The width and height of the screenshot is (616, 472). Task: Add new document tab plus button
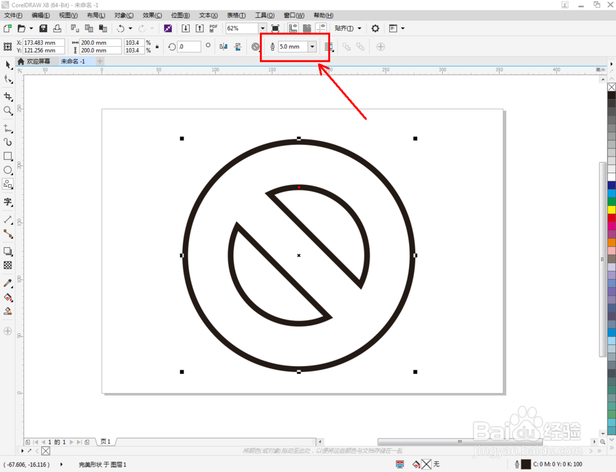[100, 61]
